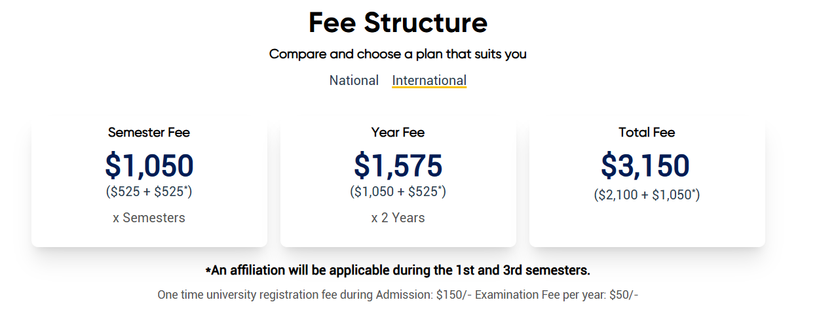
Task: Switch to the National fee tab
Action: 354,80
